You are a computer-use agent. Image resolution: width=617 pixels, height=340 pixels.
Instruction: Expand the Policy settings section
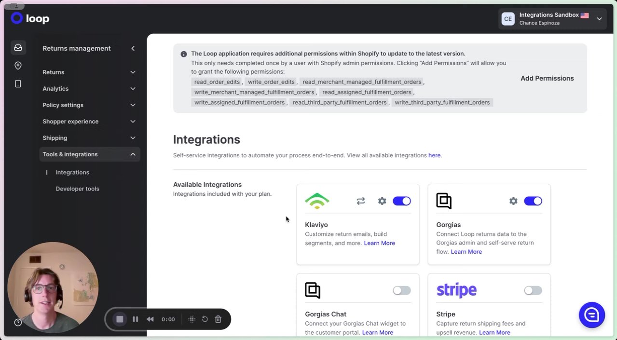89,105
